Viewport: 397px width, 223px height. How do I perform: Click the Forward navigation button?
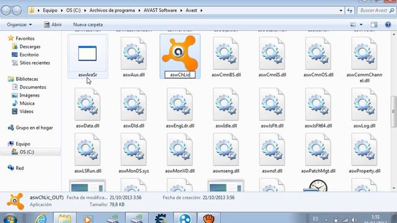click(x=17, y=11)
